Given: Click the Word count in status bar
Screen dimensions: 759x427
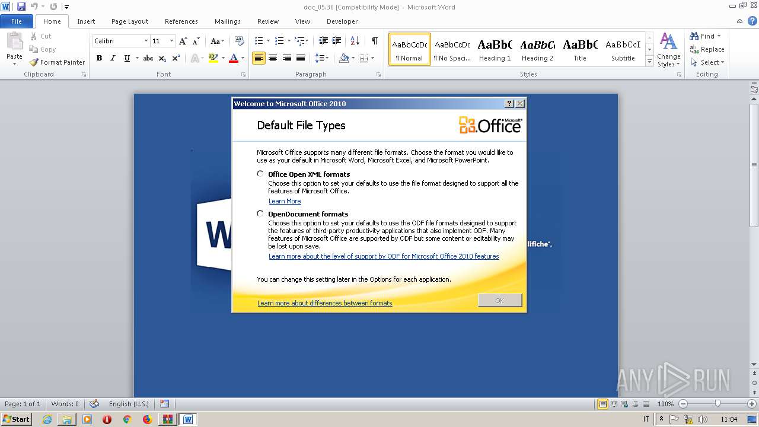Looking at the screenshot, I should pyautogui.click(x=65, y=404).
